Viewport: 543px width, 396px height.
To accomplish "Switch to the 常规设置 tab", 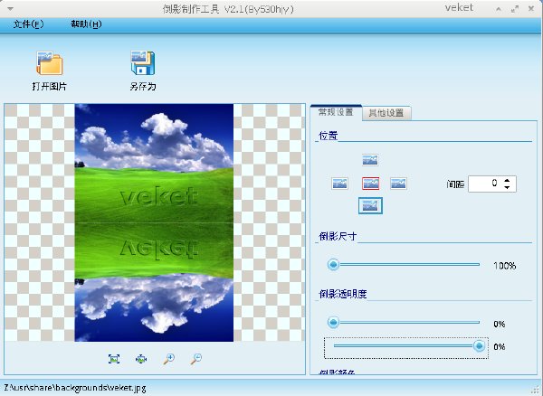I will click(336, 112).
